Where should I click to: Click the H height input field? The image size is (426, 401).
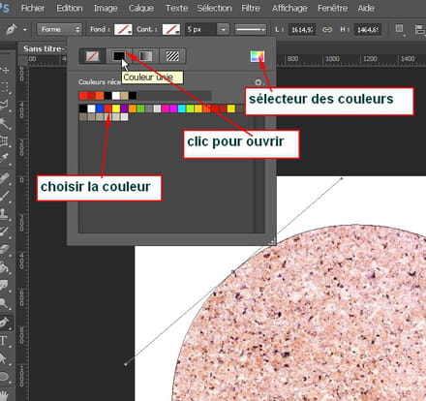click(x=368, y=30)
